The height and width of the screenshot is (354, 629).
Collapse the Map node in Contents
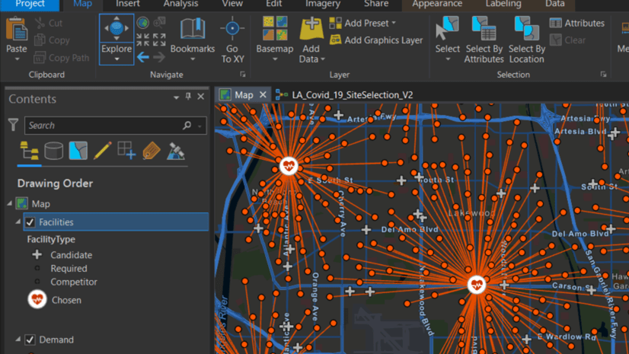click(x=10, y=204)
